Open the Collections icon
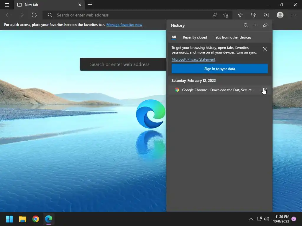Screen dimensions: 302x226 point(254,15)
